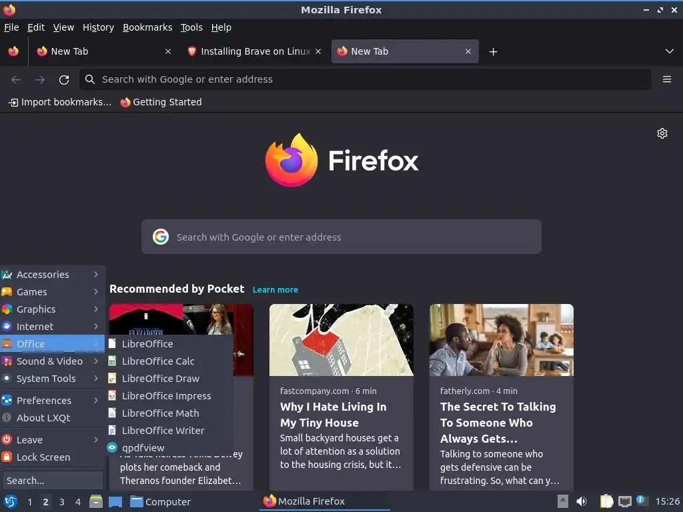683x512 pixels.
Task: Close the first New Tab
Action: pyautogui.click(x=167, y=51)
